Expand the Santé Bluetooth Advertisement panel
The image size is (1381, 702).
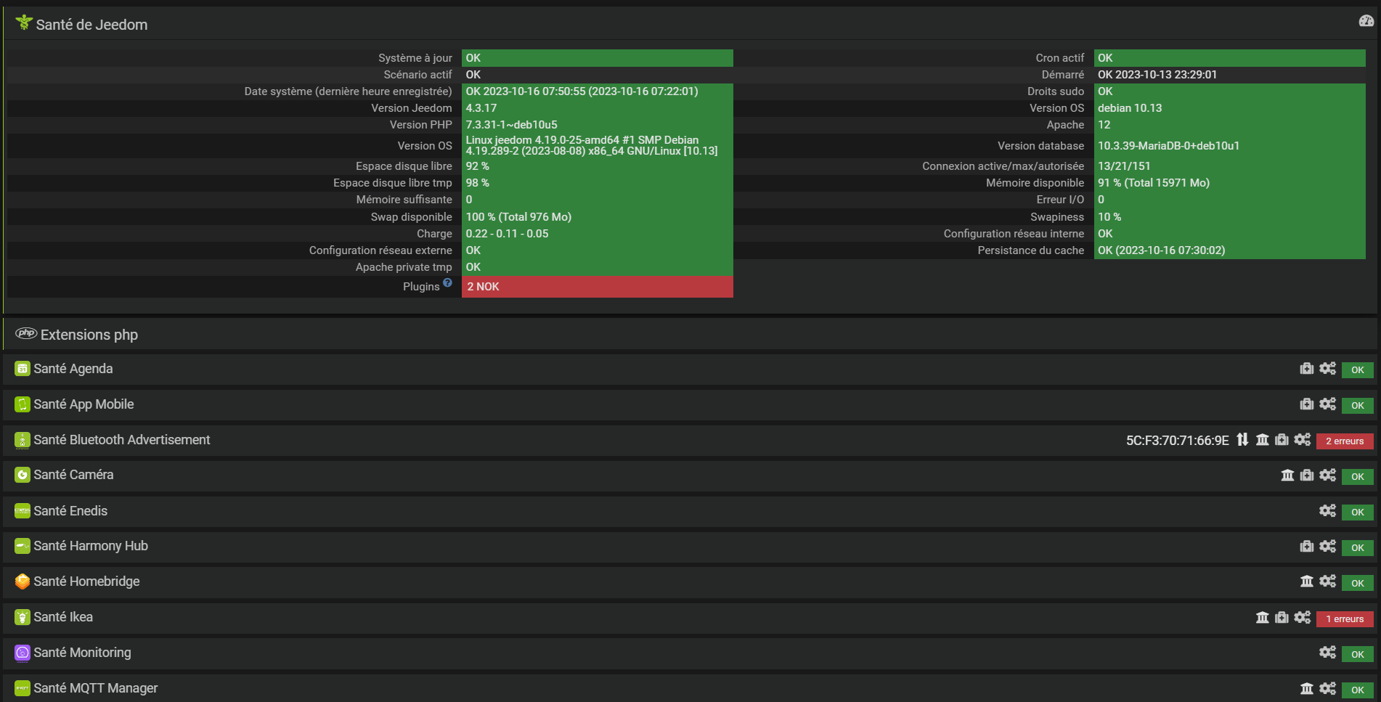click(x=121, y=440)
